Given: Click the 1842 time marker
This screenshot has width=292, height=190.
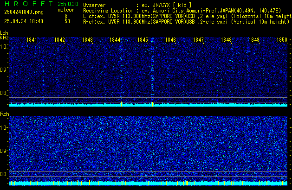Looking at the screenshot, I should tap(59, 40).
